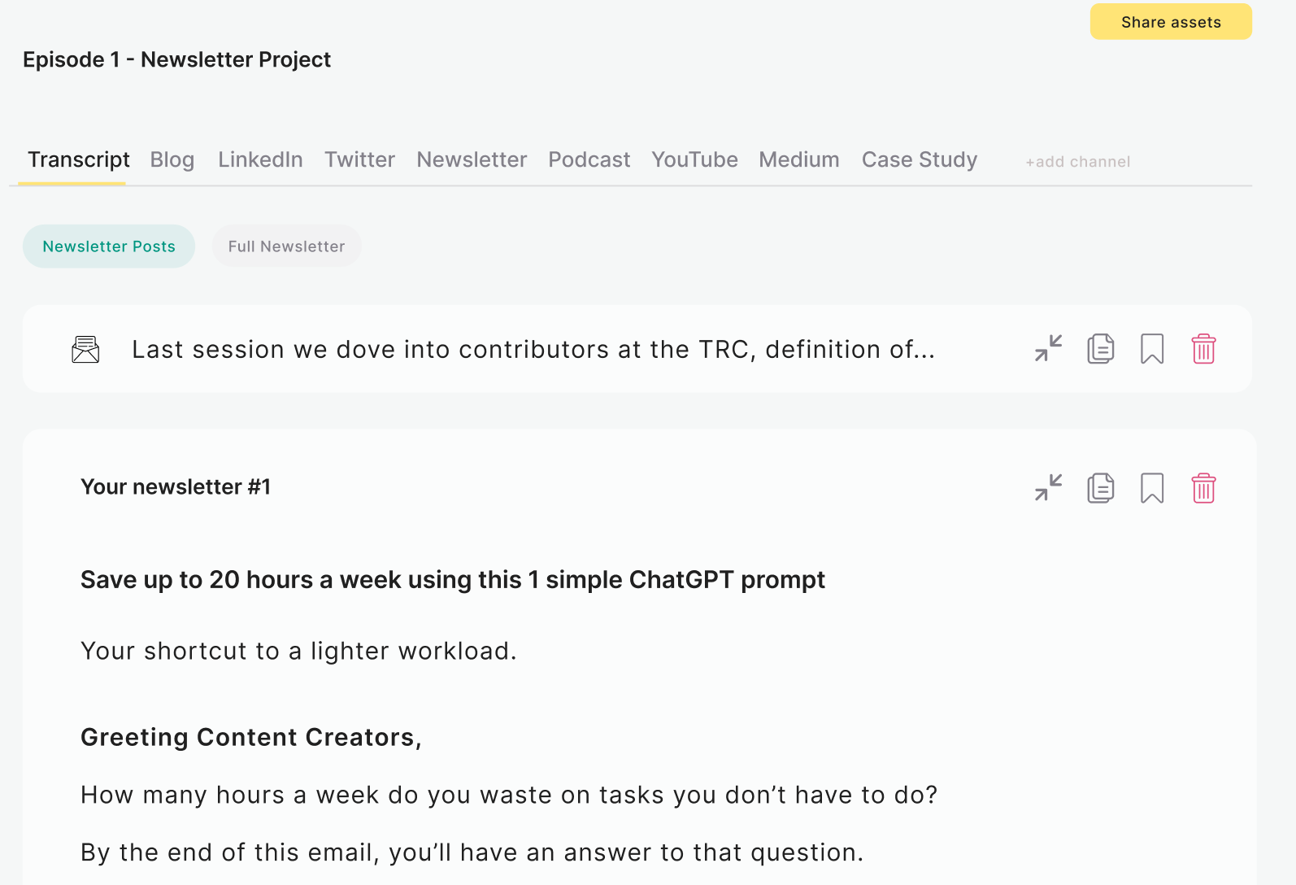Viewport: 1296px width, 885px height.
Task: Switch to Full Newsletter view
Action: pyautogui.click(x=286, y=246)
